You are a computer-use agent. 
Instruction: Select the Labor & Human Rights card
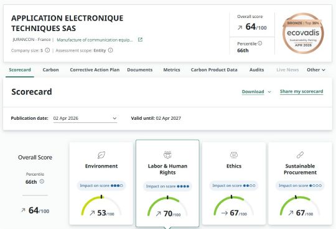167,184
